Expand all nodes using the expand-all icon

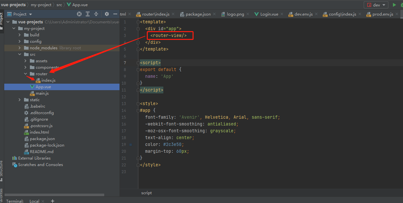pos(88,14)
